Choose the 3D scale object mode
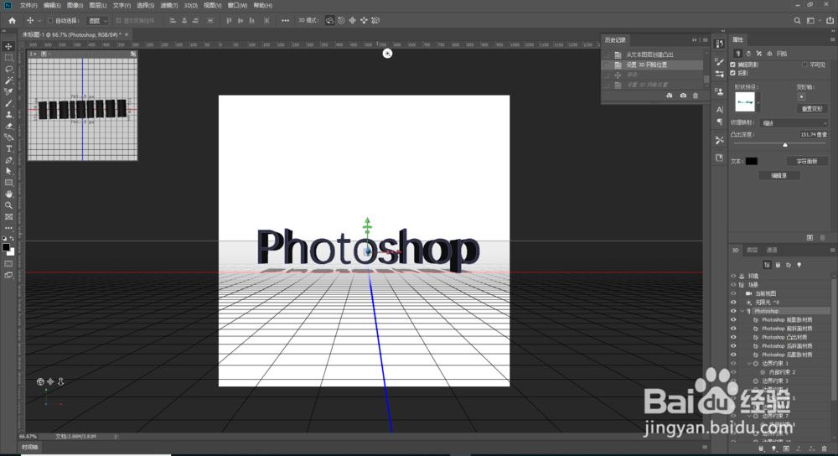Image resolution: width=838 pixels, height=456 pixels. click(x=375, y=20)
